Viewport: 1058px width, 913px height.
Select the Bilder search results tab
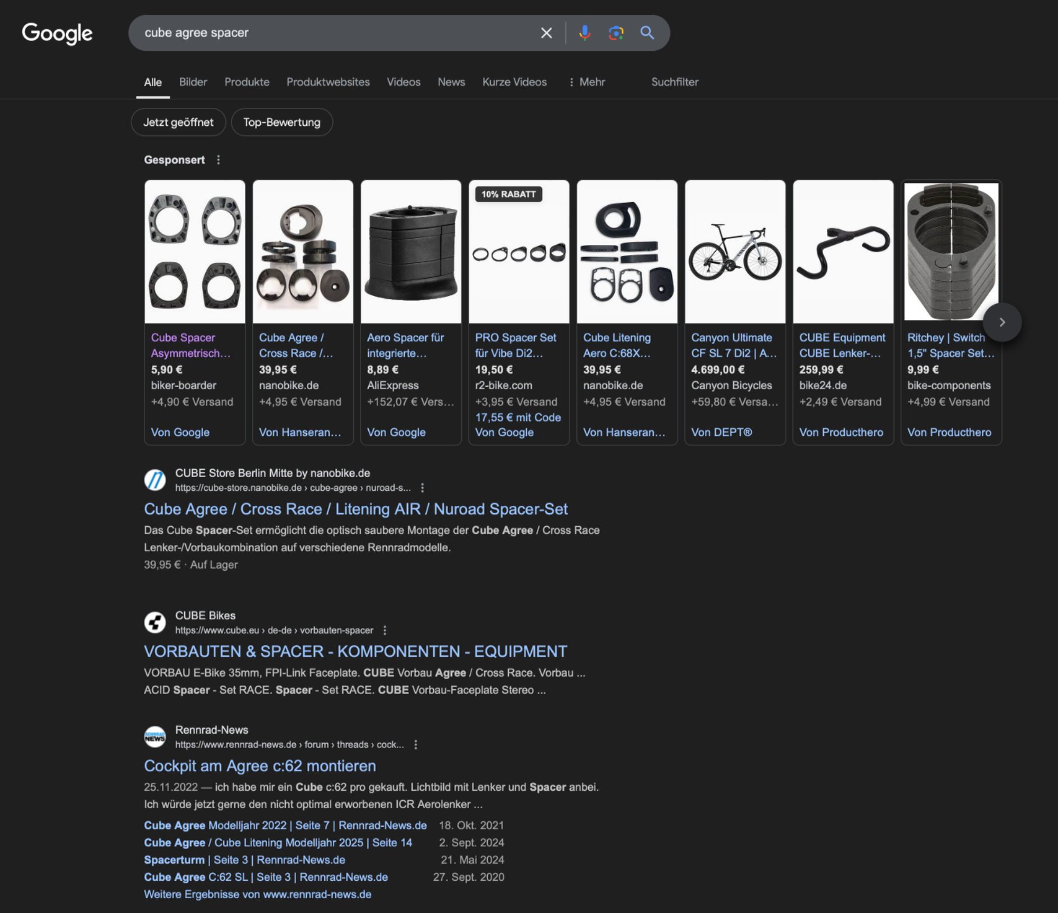[x=193, y=82]
